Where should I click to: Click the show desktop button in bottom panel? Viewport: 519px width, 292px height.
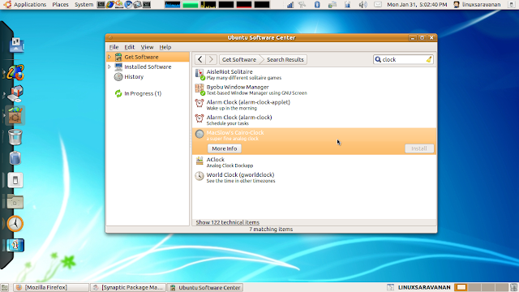point(4,287)
